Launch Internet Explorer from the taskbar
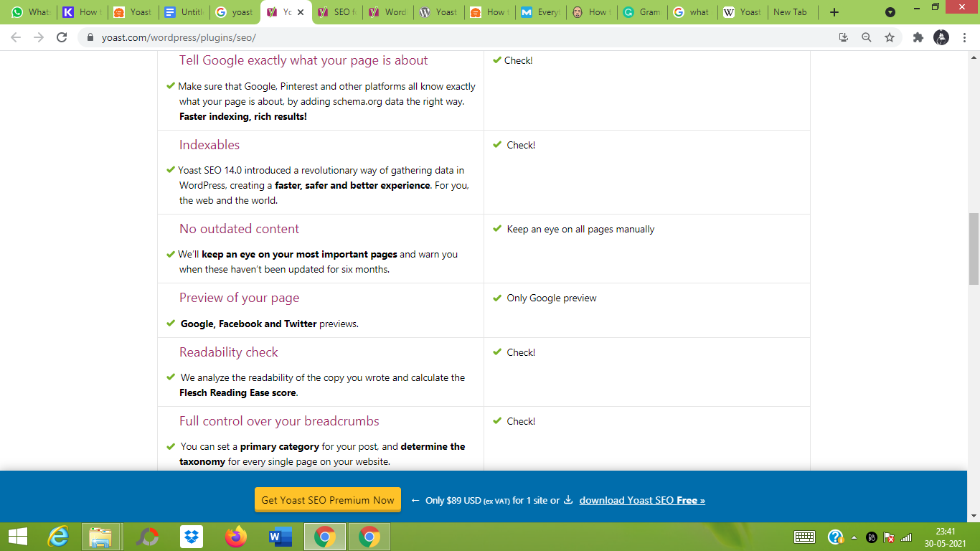Image resolution: width=980 pixels, height=551 pixels. point(57,537)
